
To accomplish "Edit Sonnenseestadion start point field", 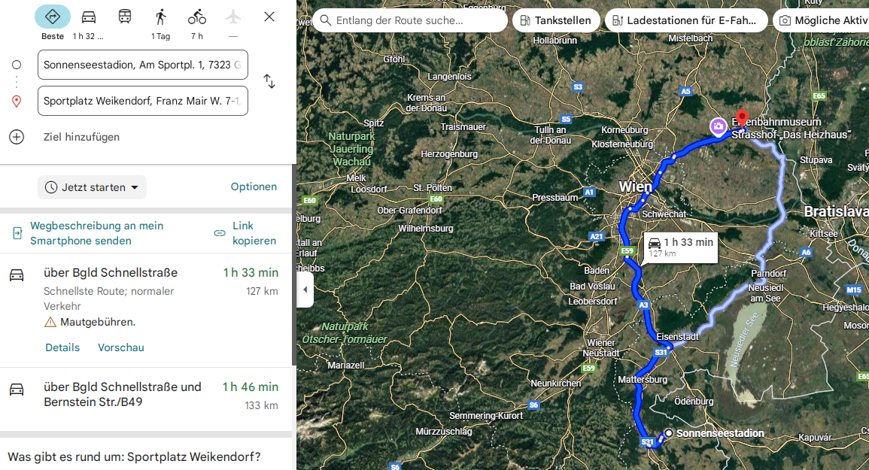I will [x=143, y=65].
